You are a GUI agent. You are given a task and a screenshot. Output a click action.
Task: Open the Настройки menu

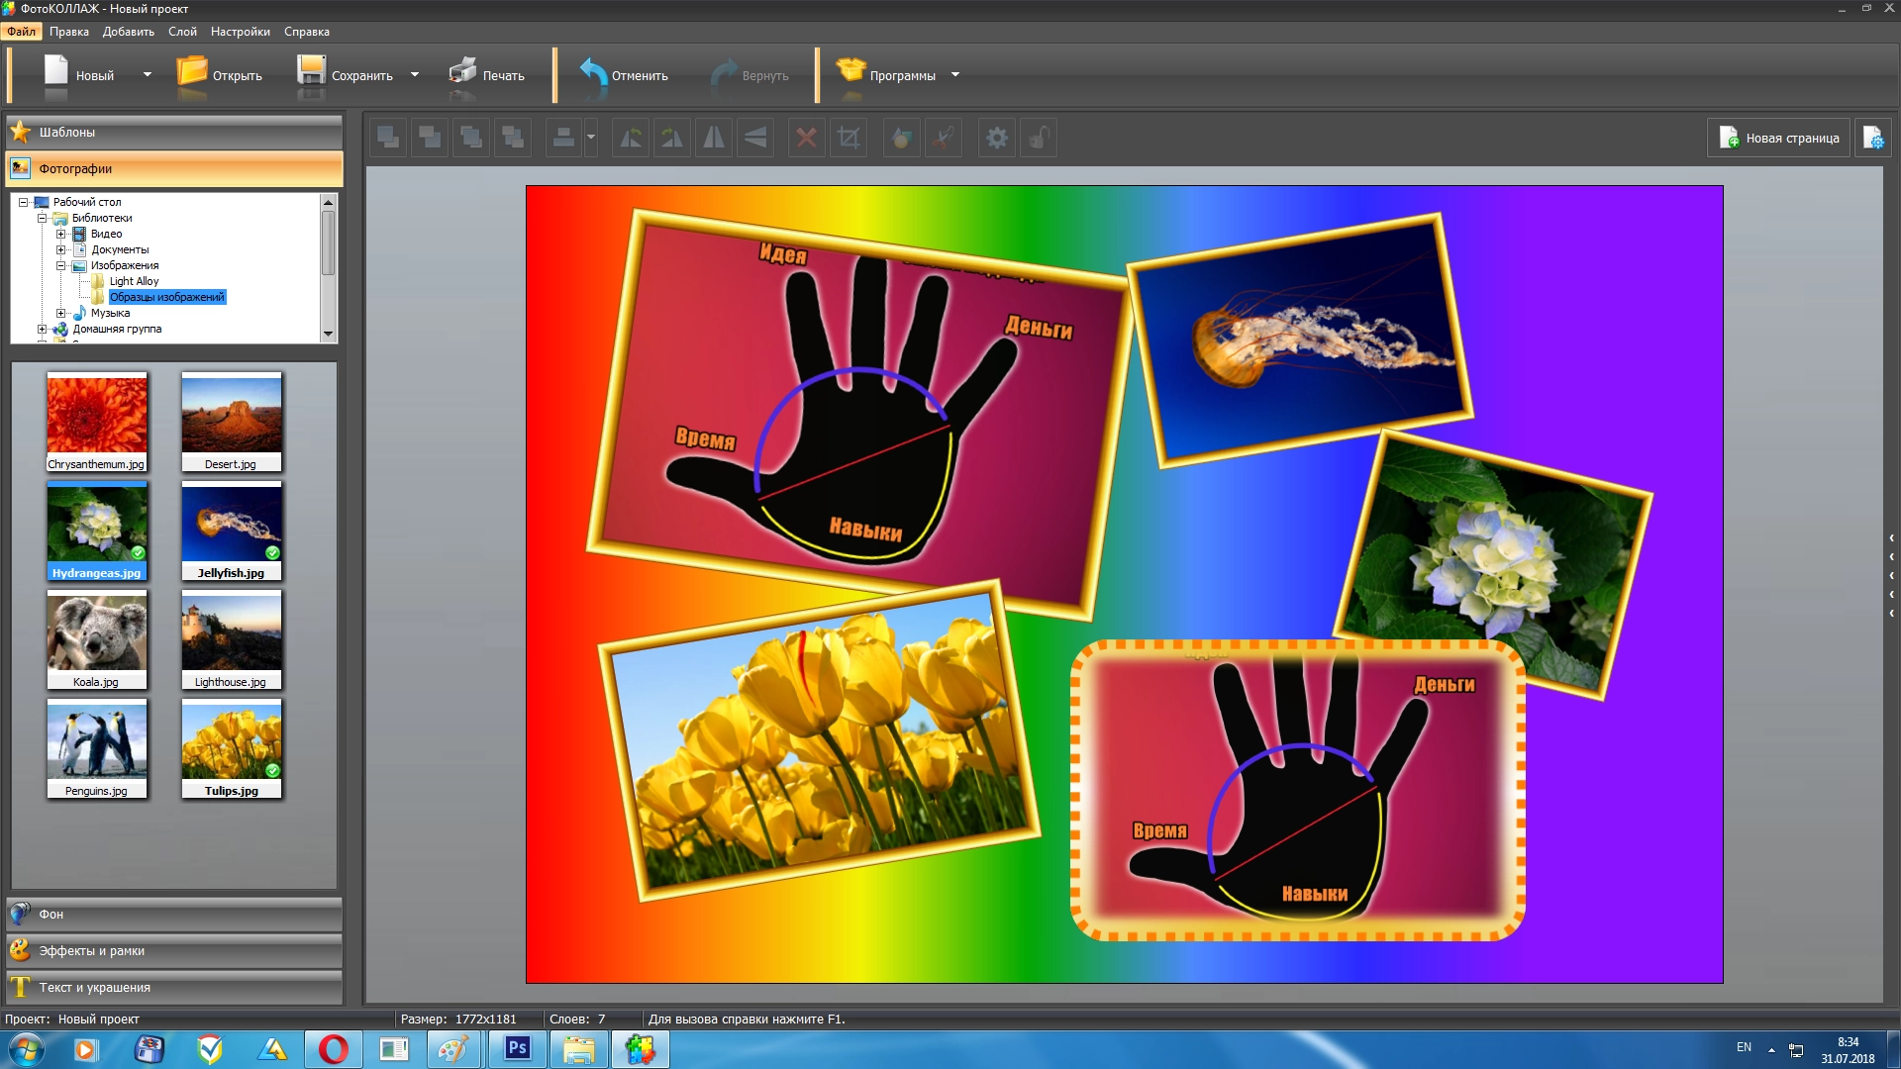(x=241, y=32)
